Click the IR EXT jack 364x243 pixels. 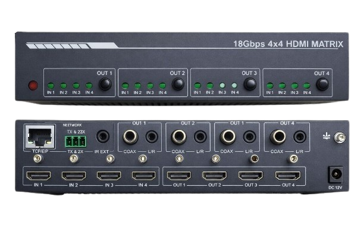coord(103,138)
